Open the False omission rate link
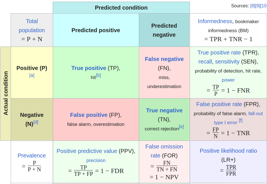Screen dimensions: 267x184 [x=164, y=151]
